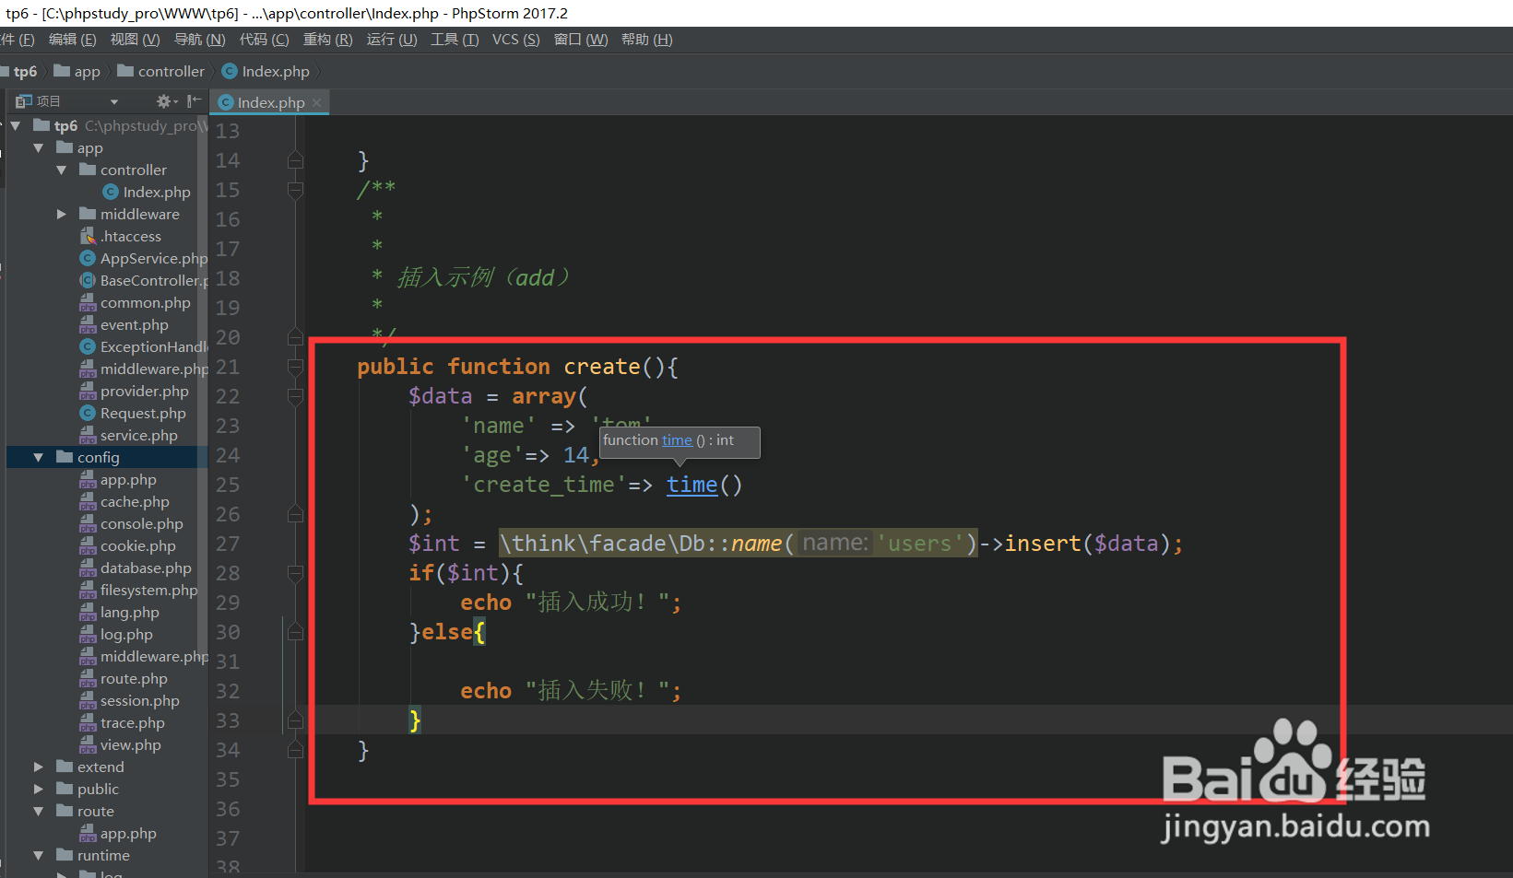The width and height of the screenshot is (1513, 878).
Task: Open the 代码 (C) menu
Action: coord(264,40)
